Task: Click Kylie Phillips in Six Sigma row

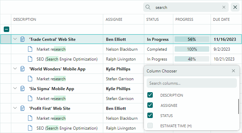Action: coord(118,89)
